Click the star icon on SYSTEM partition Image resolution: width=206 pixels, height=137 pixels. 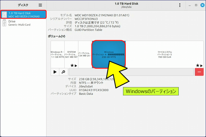72,66
